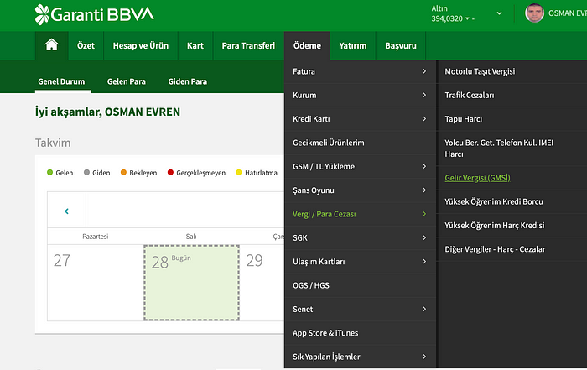The width and height of the screenshot is (587, 370).
Task: Click the orange Bekleyen legend dot
Action: click(x=123, y=172)
